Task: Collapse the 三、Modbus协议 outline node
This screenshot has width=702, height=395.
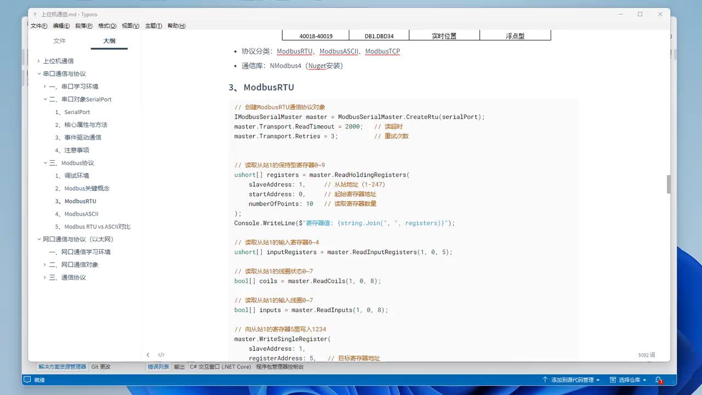Action: (45, 163)
